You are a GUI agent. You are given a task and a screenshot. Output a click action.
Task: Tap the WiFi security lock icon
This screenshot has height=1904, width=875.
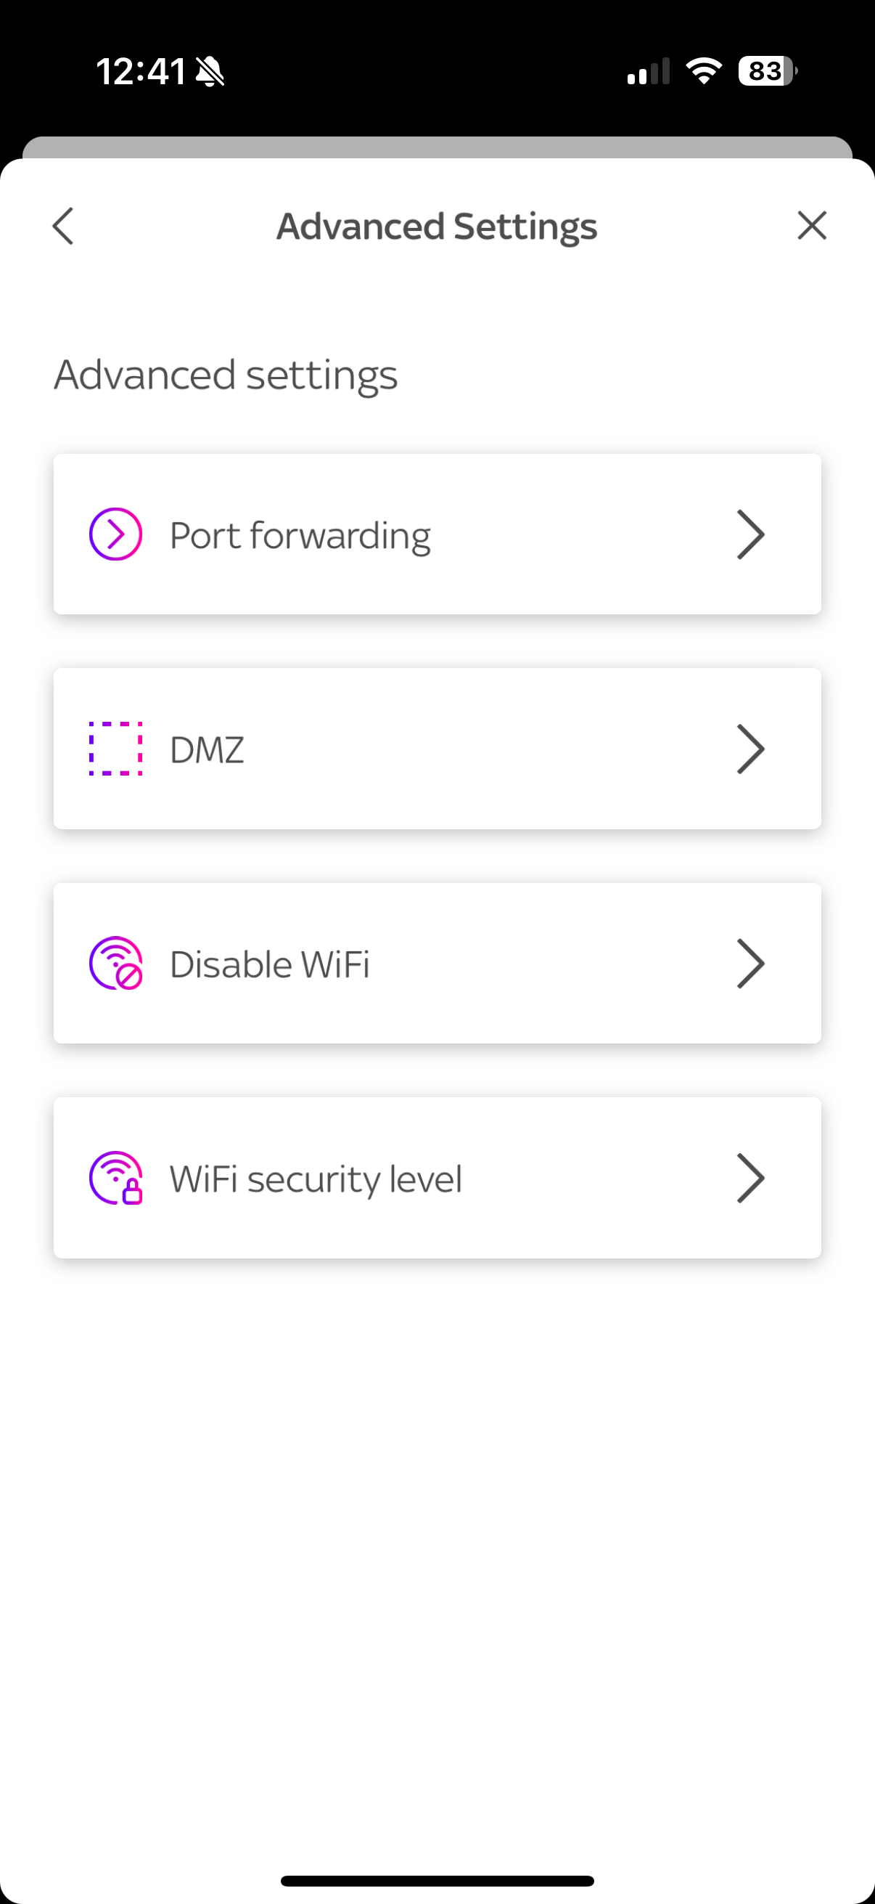116,1177
